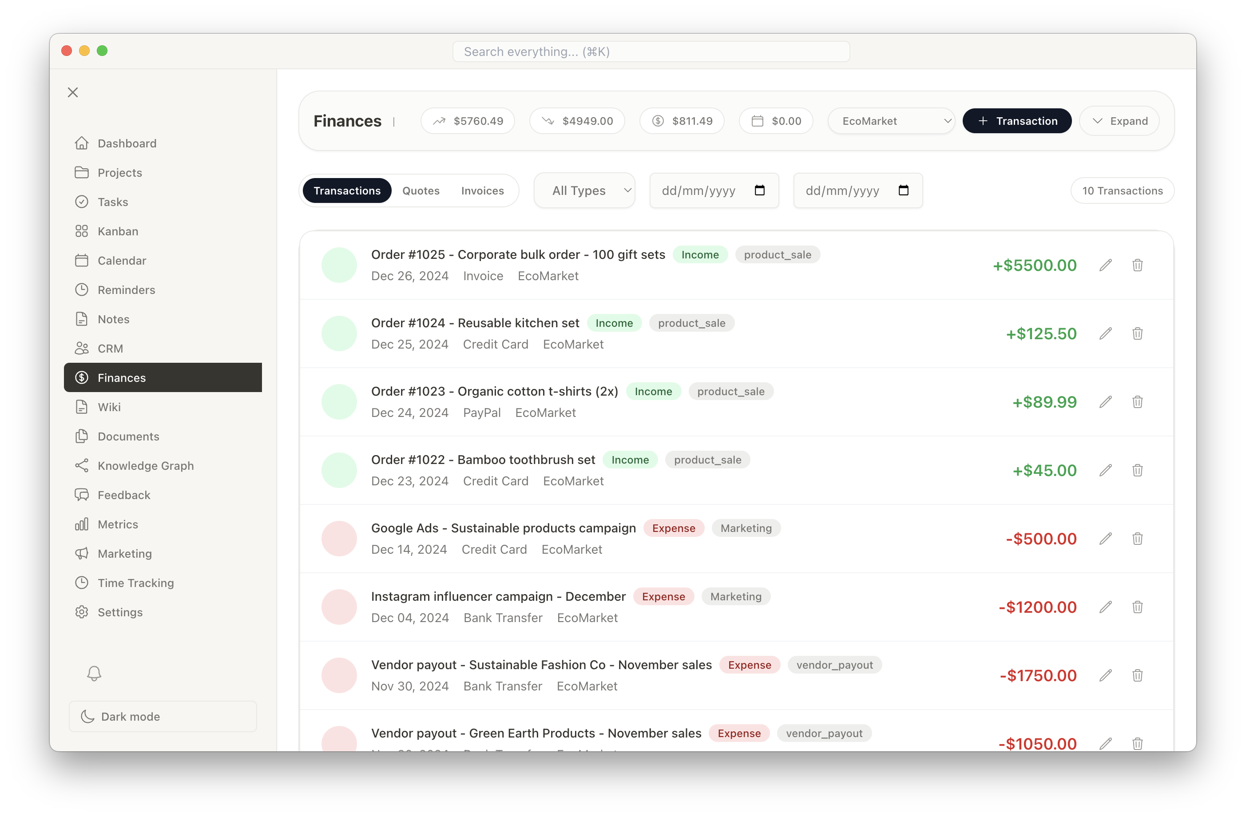Edit Instagram influencer campaign expense
Viewport: 1246px width, 817px height.
pos(1105,607)
